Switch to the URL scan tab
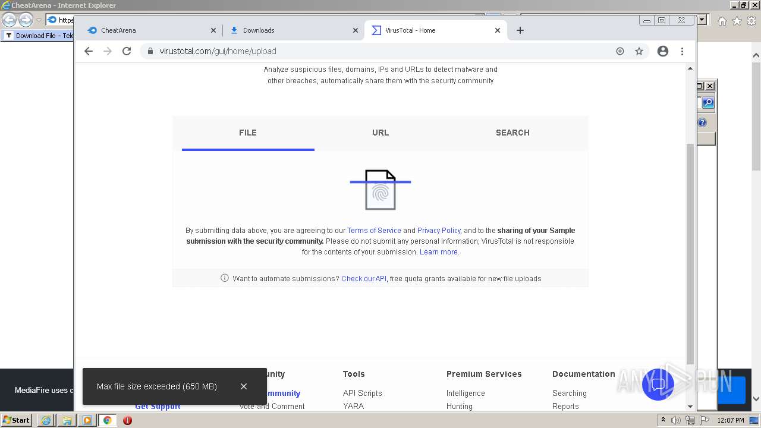This screenshot has width=761, height=428. pyautogui.click(x=380, y=133)
